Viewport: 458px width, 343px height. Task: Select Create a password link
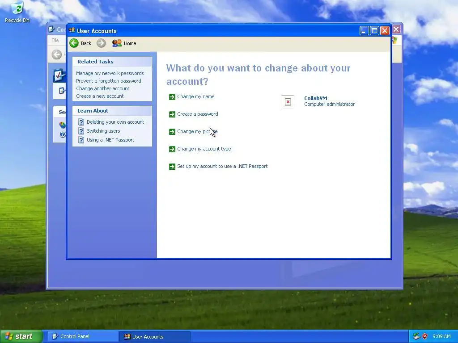(x=197, y=114)
